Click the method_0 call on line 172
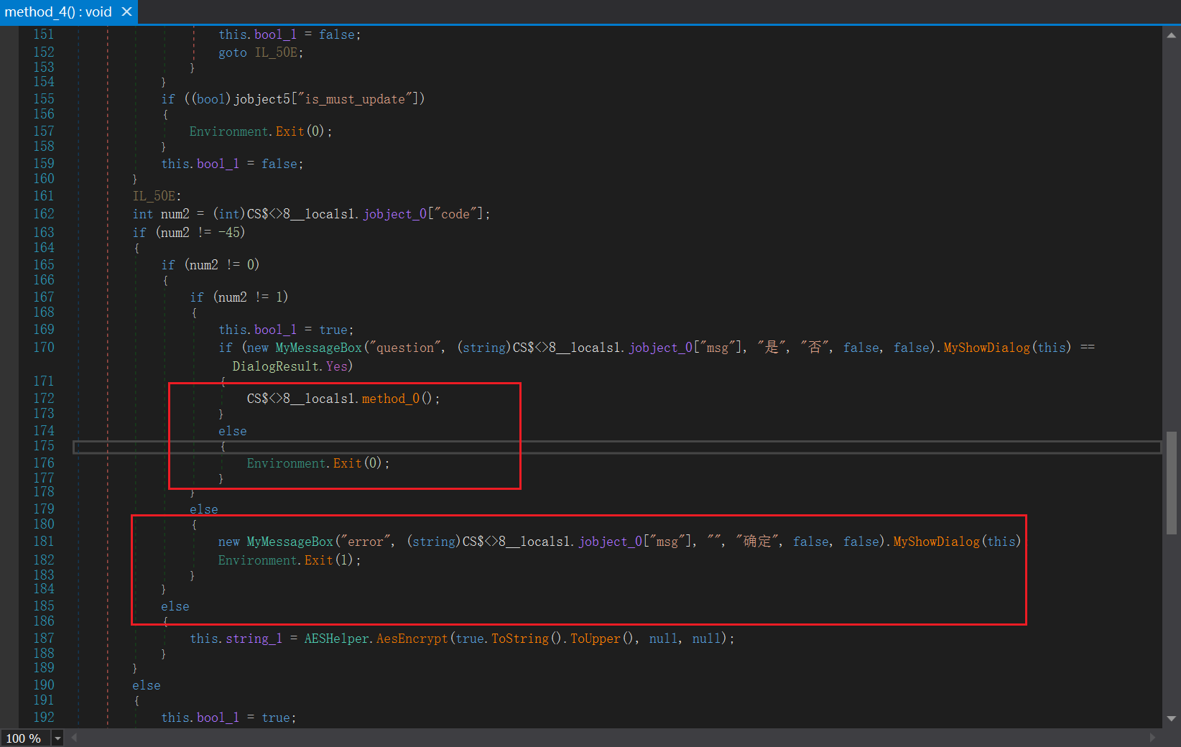The height and width of the screenshot is (747, 1181). click(x=391, y=399)
